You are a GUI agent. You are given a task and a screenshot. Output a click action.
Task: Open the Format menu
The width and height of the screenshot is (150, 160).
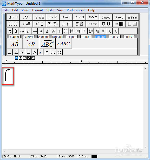[37, 10]
